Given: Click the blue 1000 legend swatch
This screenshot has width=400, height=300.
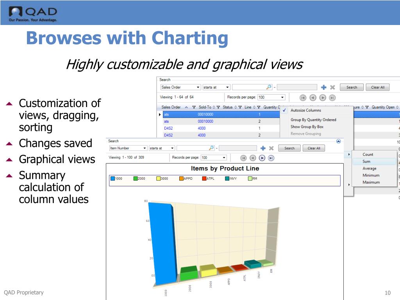Looking at the screenshot, I should 113,179.
